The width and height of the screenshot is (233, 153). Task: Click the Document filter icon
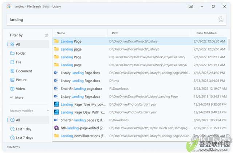coord(12,71)
